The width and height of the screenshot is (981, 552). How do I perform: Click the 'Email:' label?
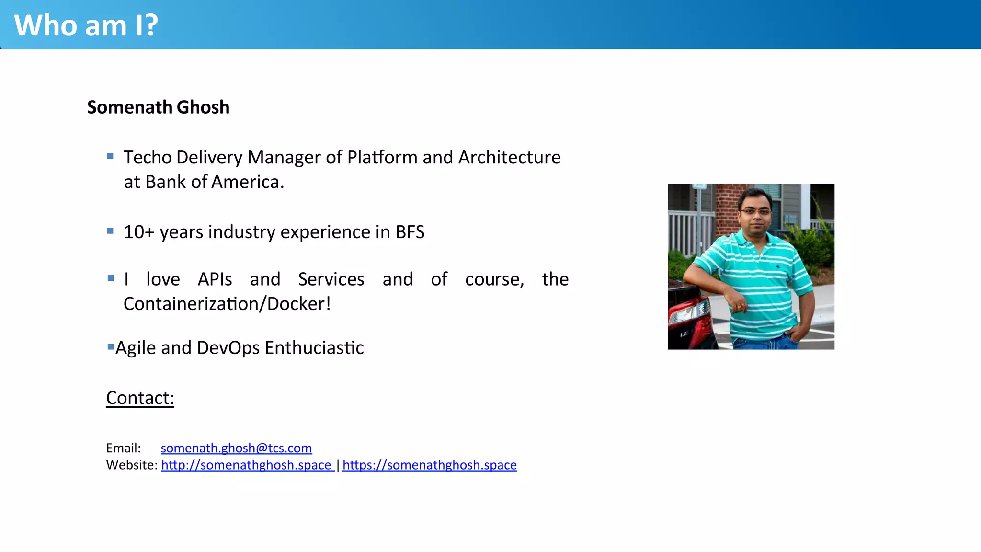pos(124,448)
